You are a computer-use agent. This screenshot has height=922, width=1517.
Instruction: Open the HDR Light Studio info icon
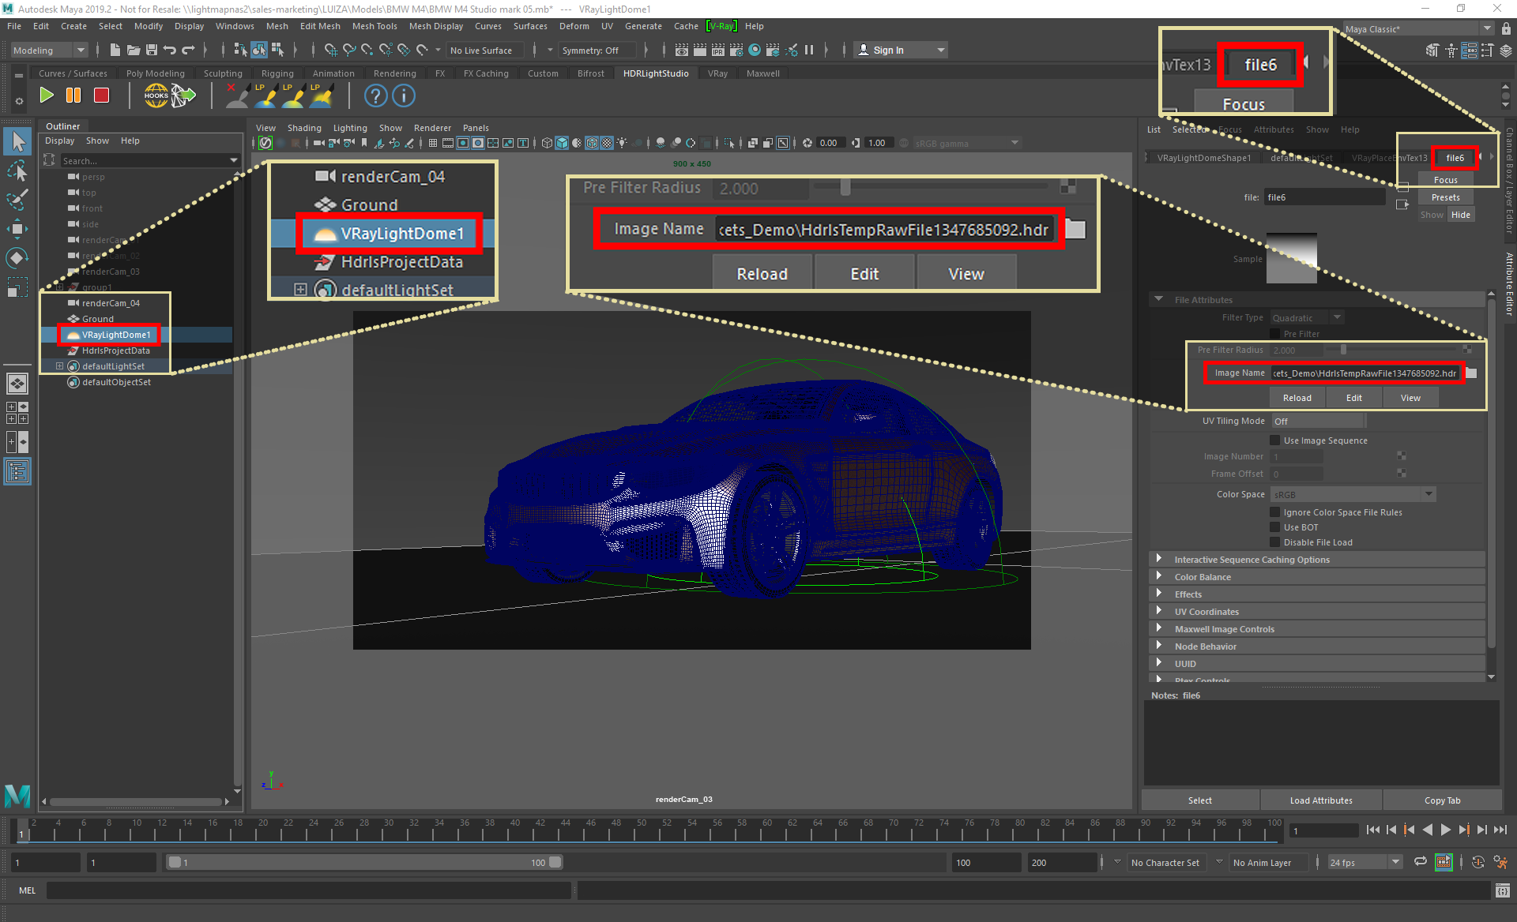pos(404,96)
